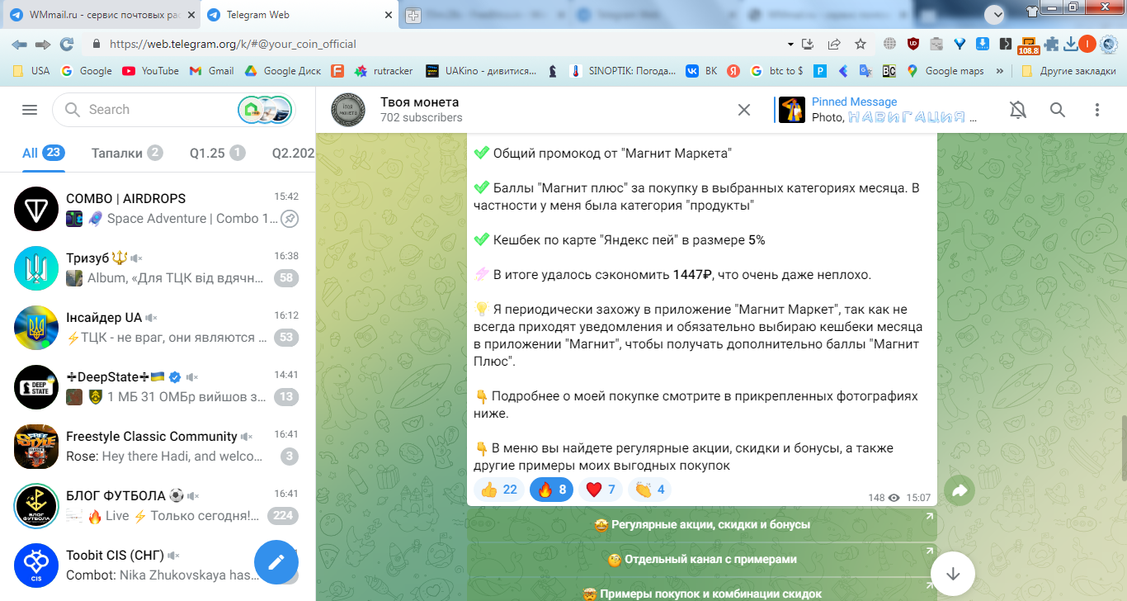Open Регулярные акции, скидки и бонусы button

[x=702, y=524]
